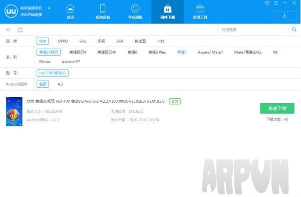The width and height of the screenshot is (301, 197).
Task: Click the Android版本: 4.2.2 text
Action: click(x=43, y=120)
